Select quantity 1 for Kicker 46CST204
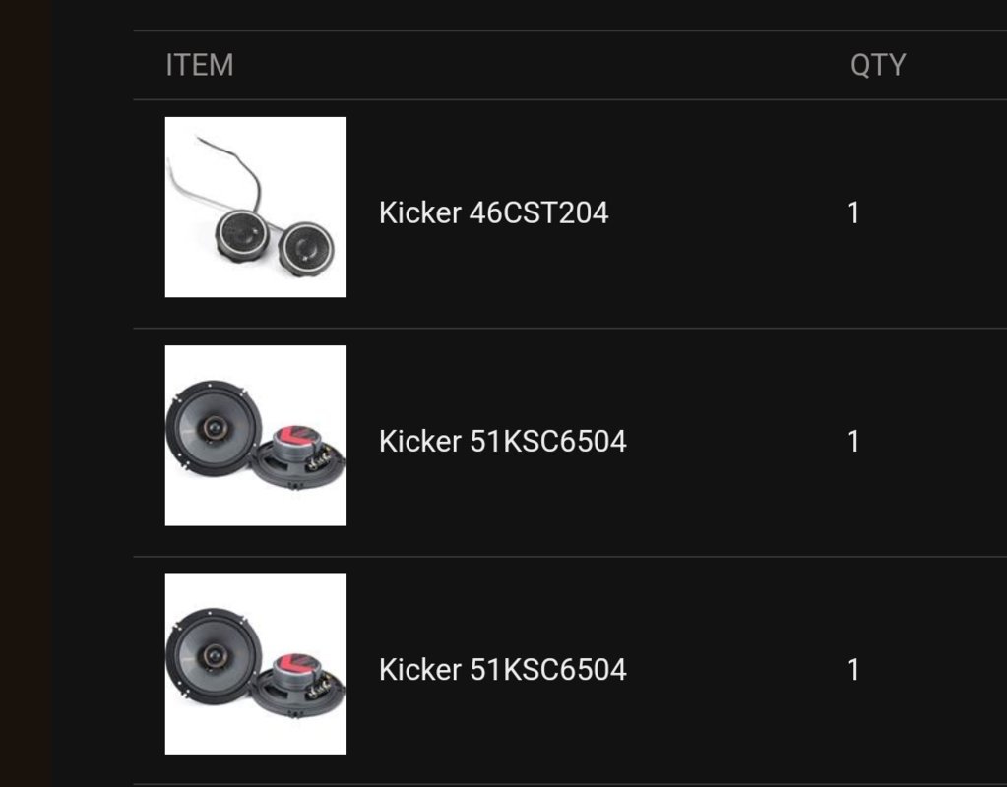The image size is (1007, 787). [x=853, y=213]
